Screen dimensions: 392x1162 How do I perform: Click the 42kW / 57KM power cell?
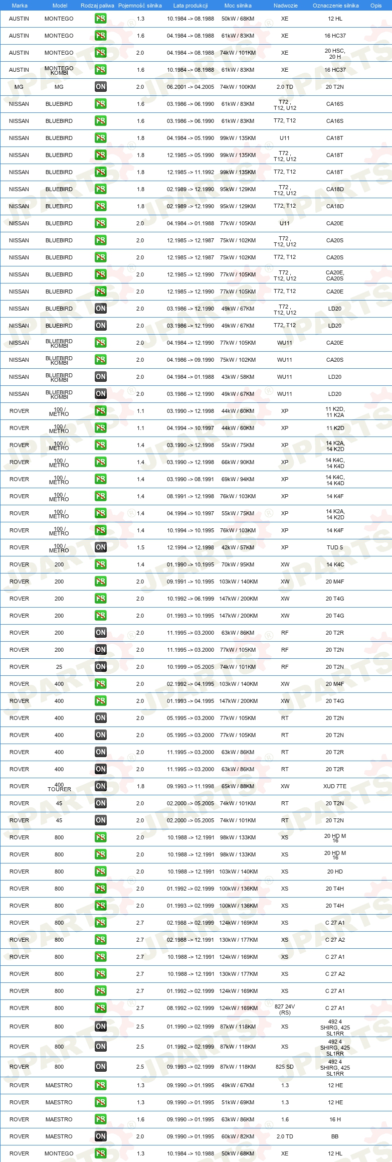238,547
